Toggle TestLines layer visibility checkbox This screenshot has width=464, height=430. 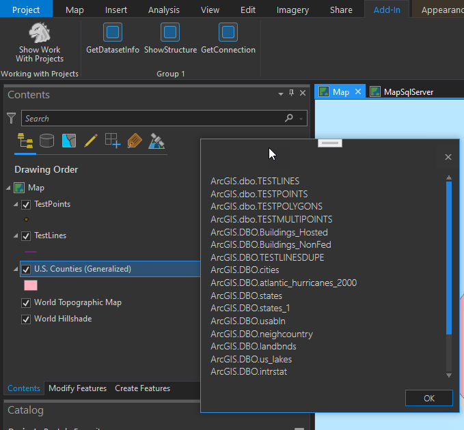26,236
